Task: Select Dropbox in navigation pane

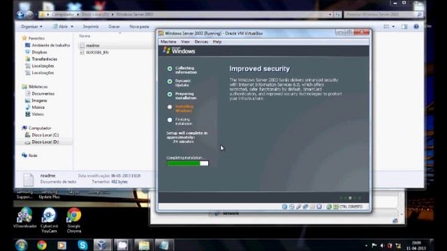Action: [36, 52]
